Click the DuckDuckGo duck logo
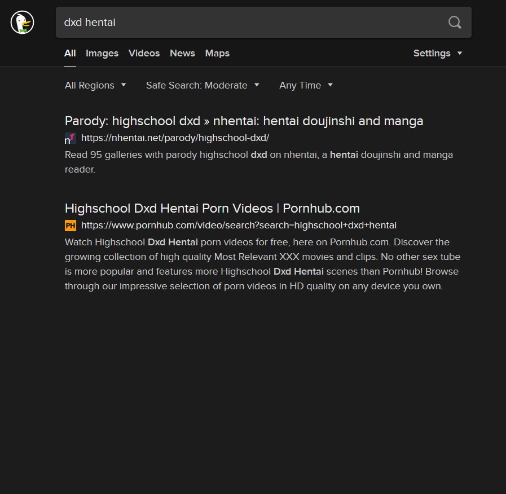Screen dimensions: 506x494 (x=22, y=23)
